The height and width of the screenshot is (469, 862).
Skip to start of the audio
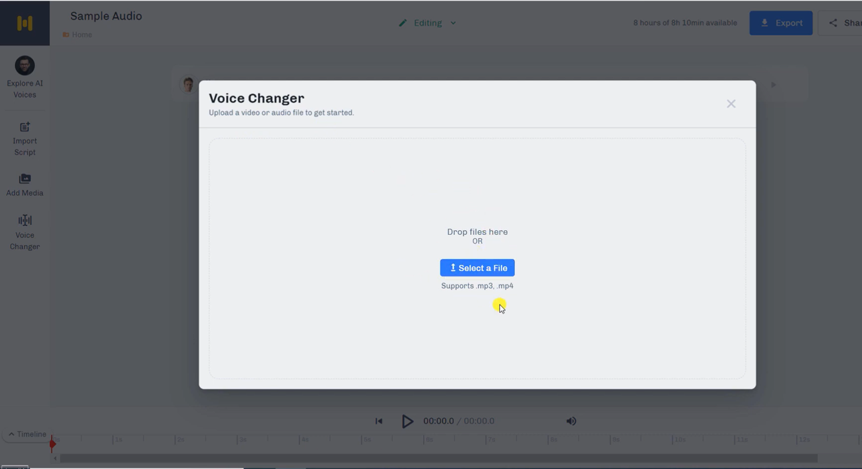click(x=378, y=421)
